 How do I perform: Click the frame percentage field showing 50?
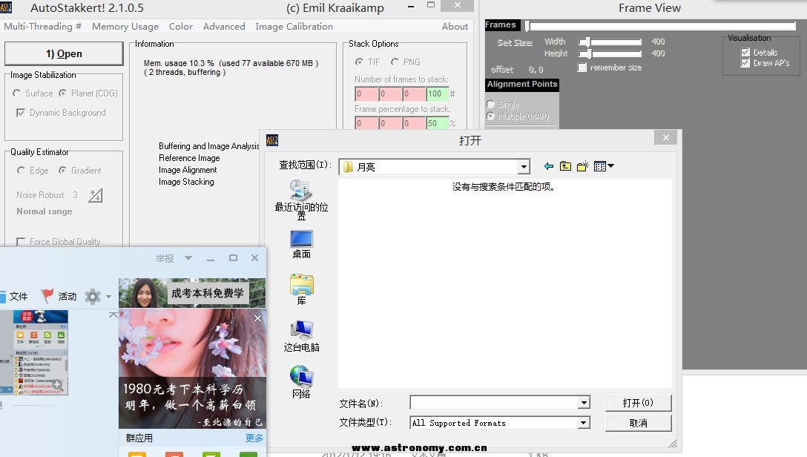438,123
